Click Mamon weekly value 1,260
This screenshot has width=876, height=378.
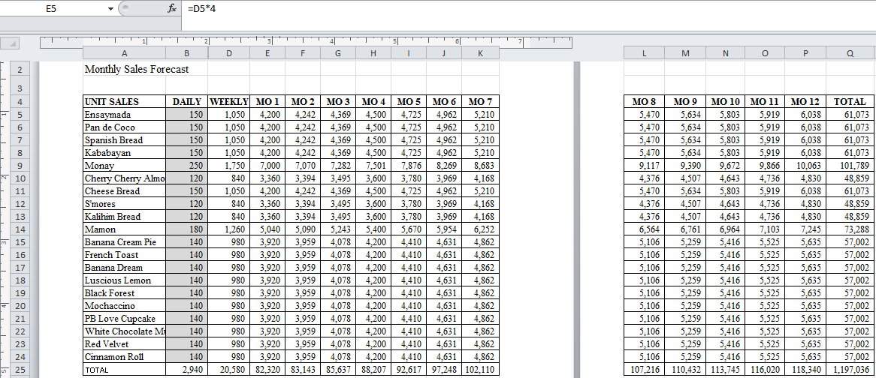(x=228, y=229)
